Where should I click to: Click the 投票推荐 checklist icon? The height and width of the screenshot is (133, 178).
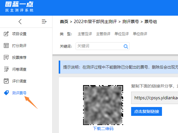point(6,57)
